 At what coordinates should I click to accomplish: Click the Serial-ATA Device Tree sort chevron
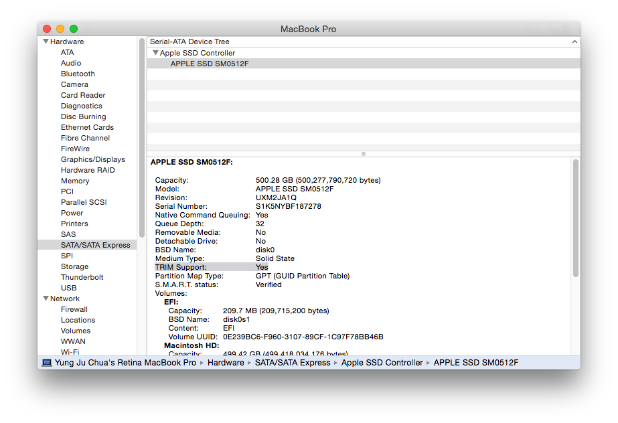574,41
